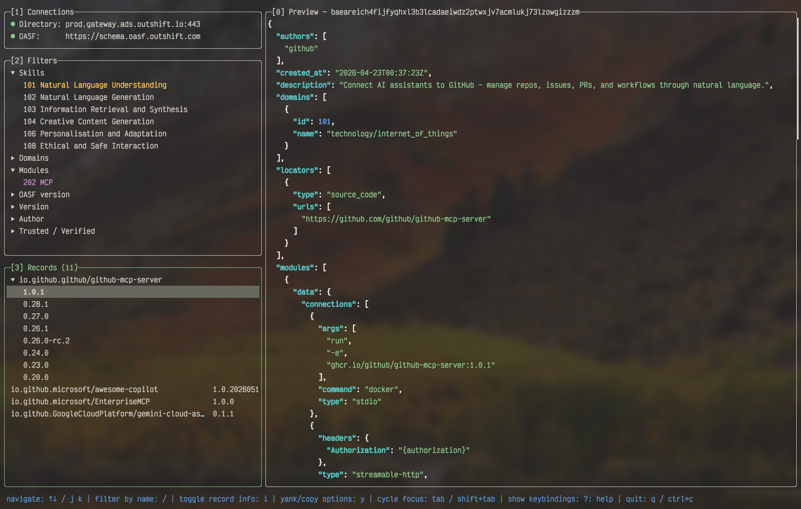The width and height of the screenshot is (801, 509).
Task: Expand the Trusted / Verified filter group
Action: 13,231
